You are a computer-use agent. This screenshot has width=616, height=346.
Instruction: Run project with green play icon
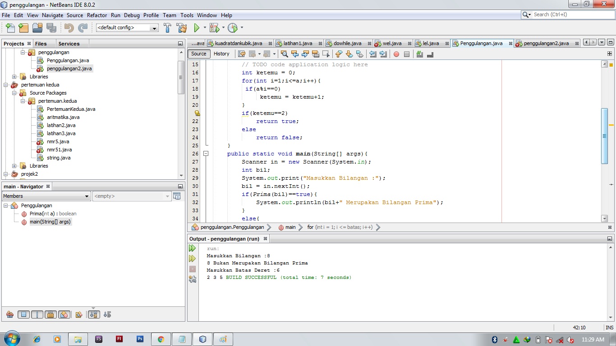point(197,27)
